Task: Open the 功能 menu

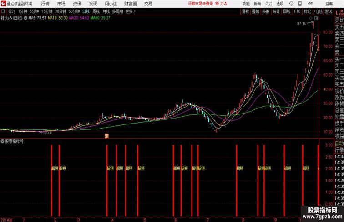Action: [246, 4]
